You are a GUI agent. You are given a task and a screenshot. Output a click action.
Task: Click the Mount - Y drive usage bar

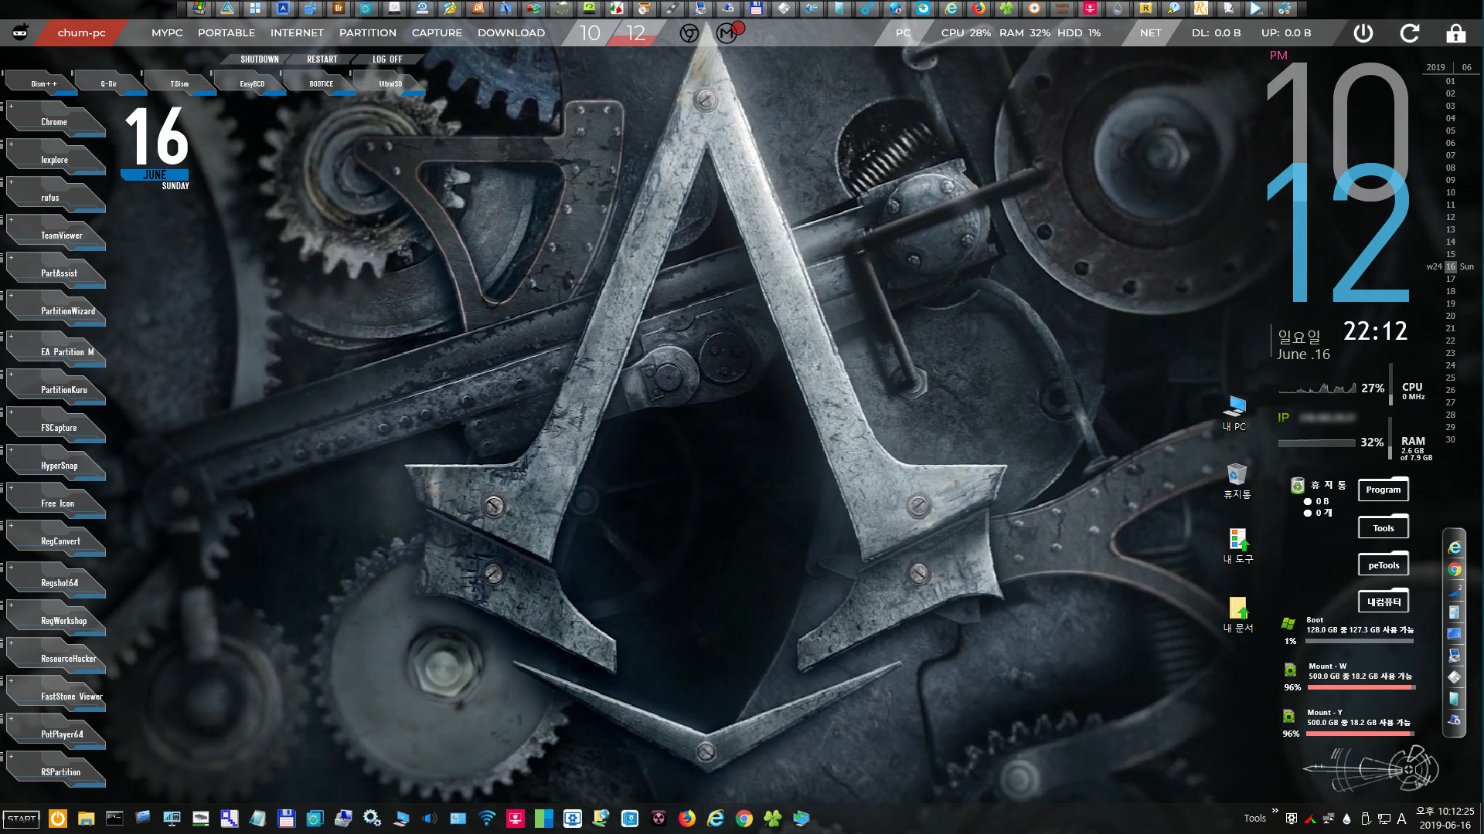(1360, 734)
